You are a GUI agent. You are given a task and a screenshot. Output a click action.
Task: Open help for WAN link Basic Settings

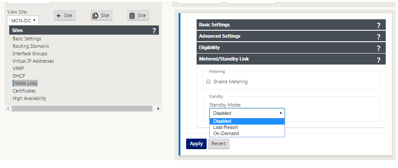[x=378, y=25]
